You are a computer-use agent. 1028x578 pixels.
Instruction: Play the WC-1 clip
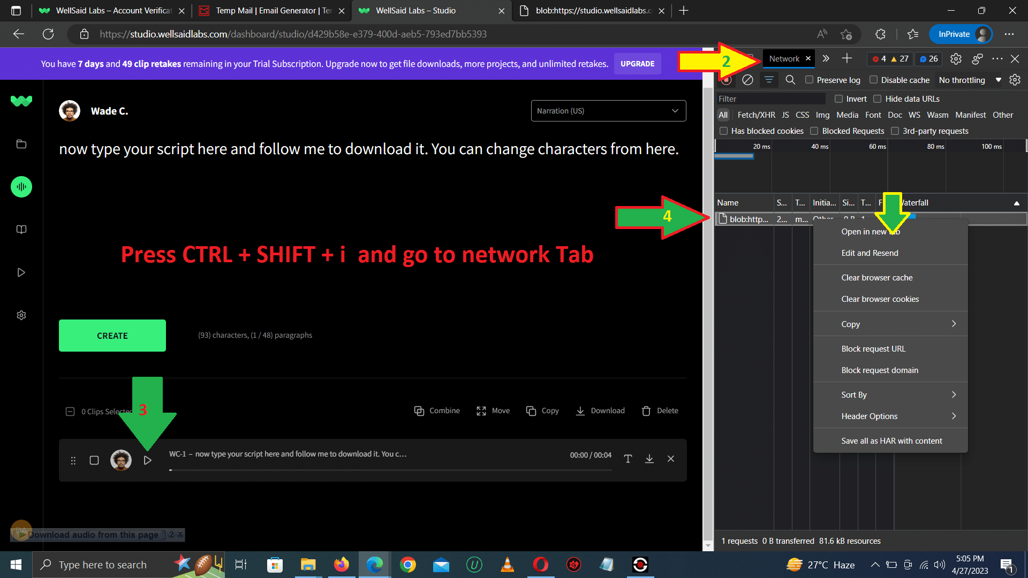click(x=148, y=460)
